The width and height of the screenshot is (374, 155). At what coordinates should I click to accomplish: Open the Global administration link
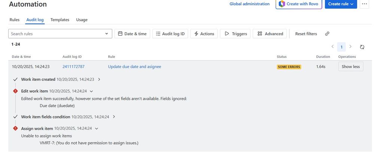pos(249,4)
